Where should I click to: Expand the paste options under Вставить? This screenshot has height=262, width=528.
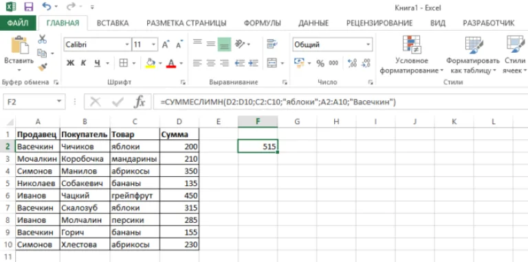click(x=19, y=70)
